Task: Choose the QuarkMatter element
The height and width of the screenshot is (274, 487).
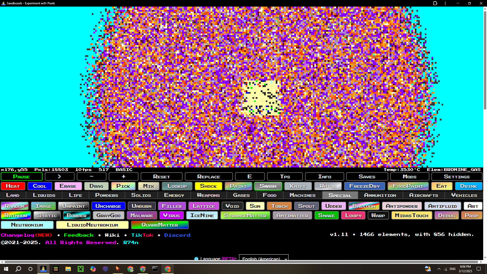Action: coord(160,225)
